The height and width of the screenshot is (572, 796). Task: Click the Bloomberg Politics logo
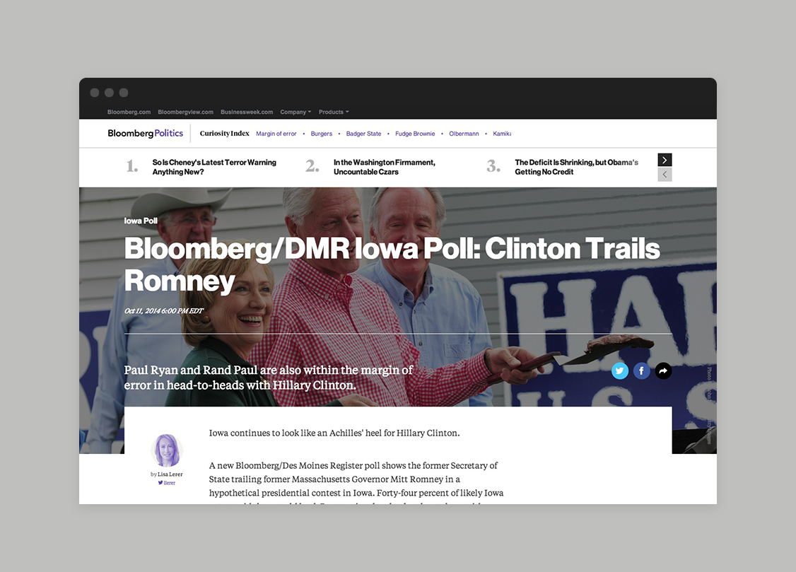pyautogui.click(x=146, y=133)
